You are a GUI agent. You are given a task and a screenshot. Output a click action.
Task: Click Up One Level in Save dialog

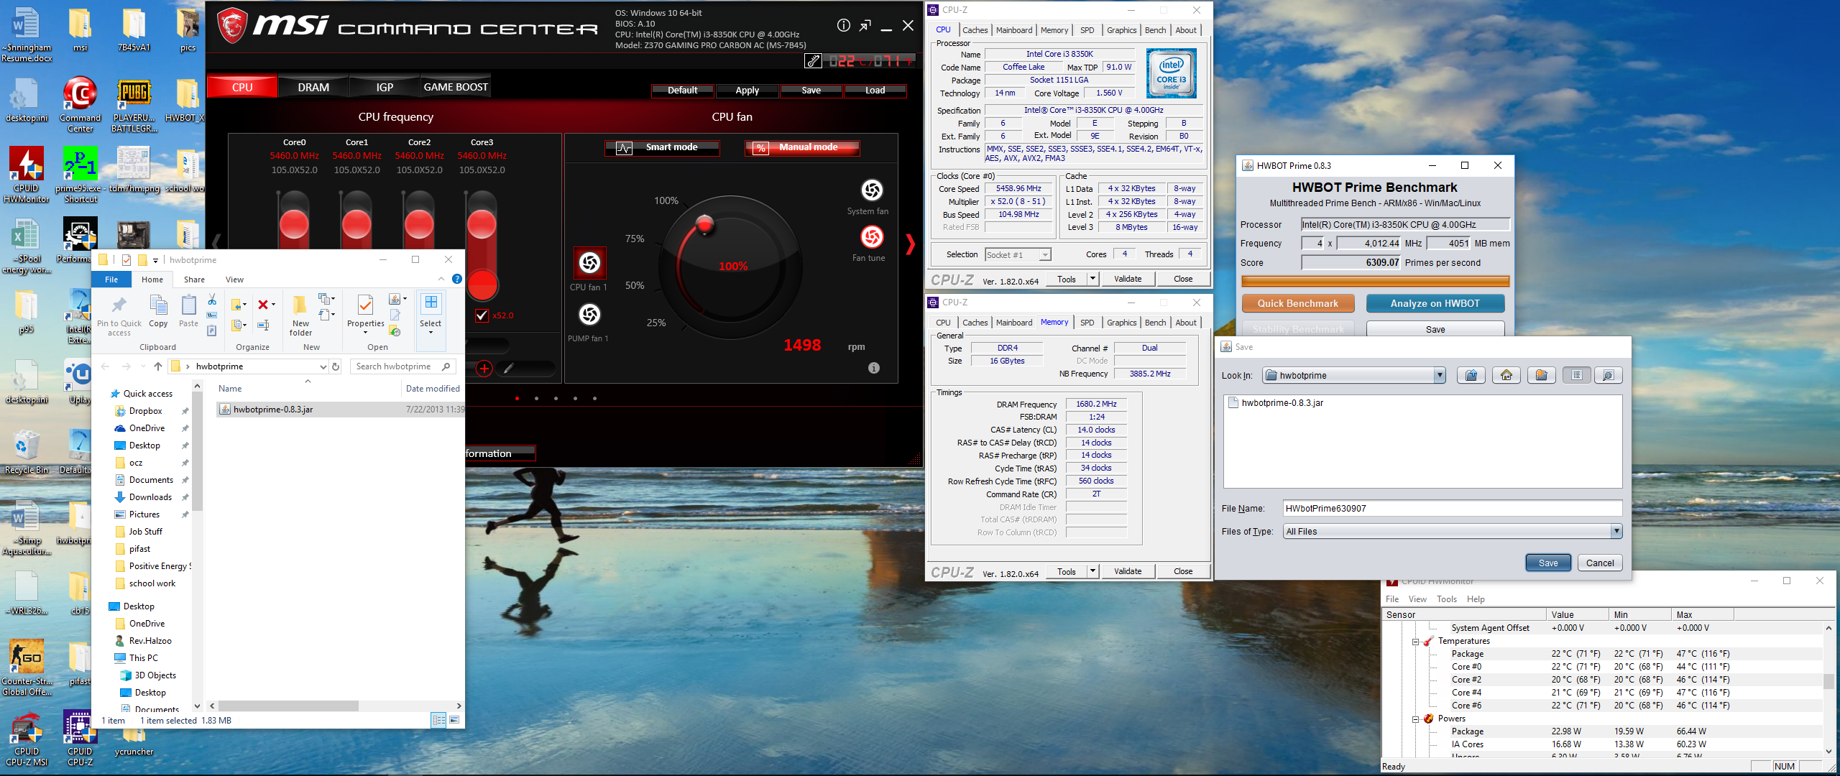tap(1471, 375)
